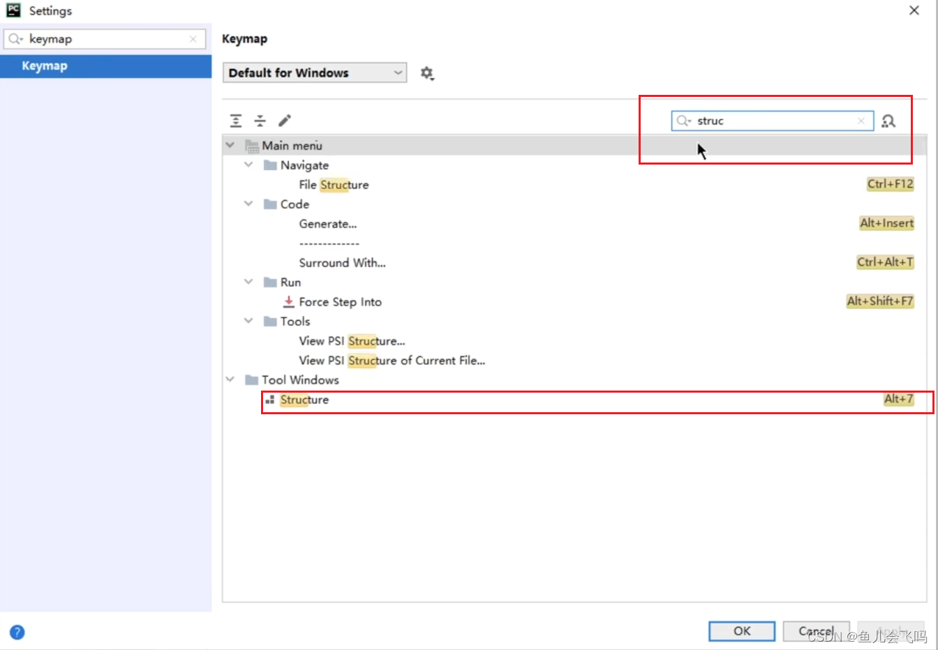
Task: Click the OK button
Action: click(742, 631)
